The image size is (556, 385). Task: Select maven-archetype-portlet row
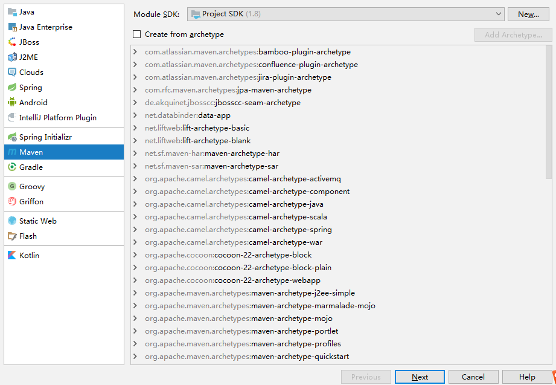click(338, 331)
